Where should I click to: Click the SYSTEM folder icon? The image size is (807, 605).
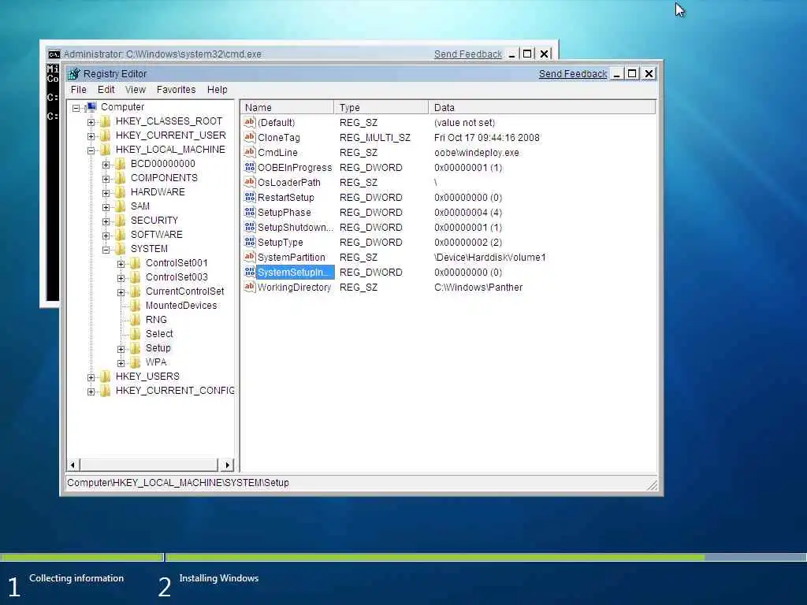(x=121, y=249)
